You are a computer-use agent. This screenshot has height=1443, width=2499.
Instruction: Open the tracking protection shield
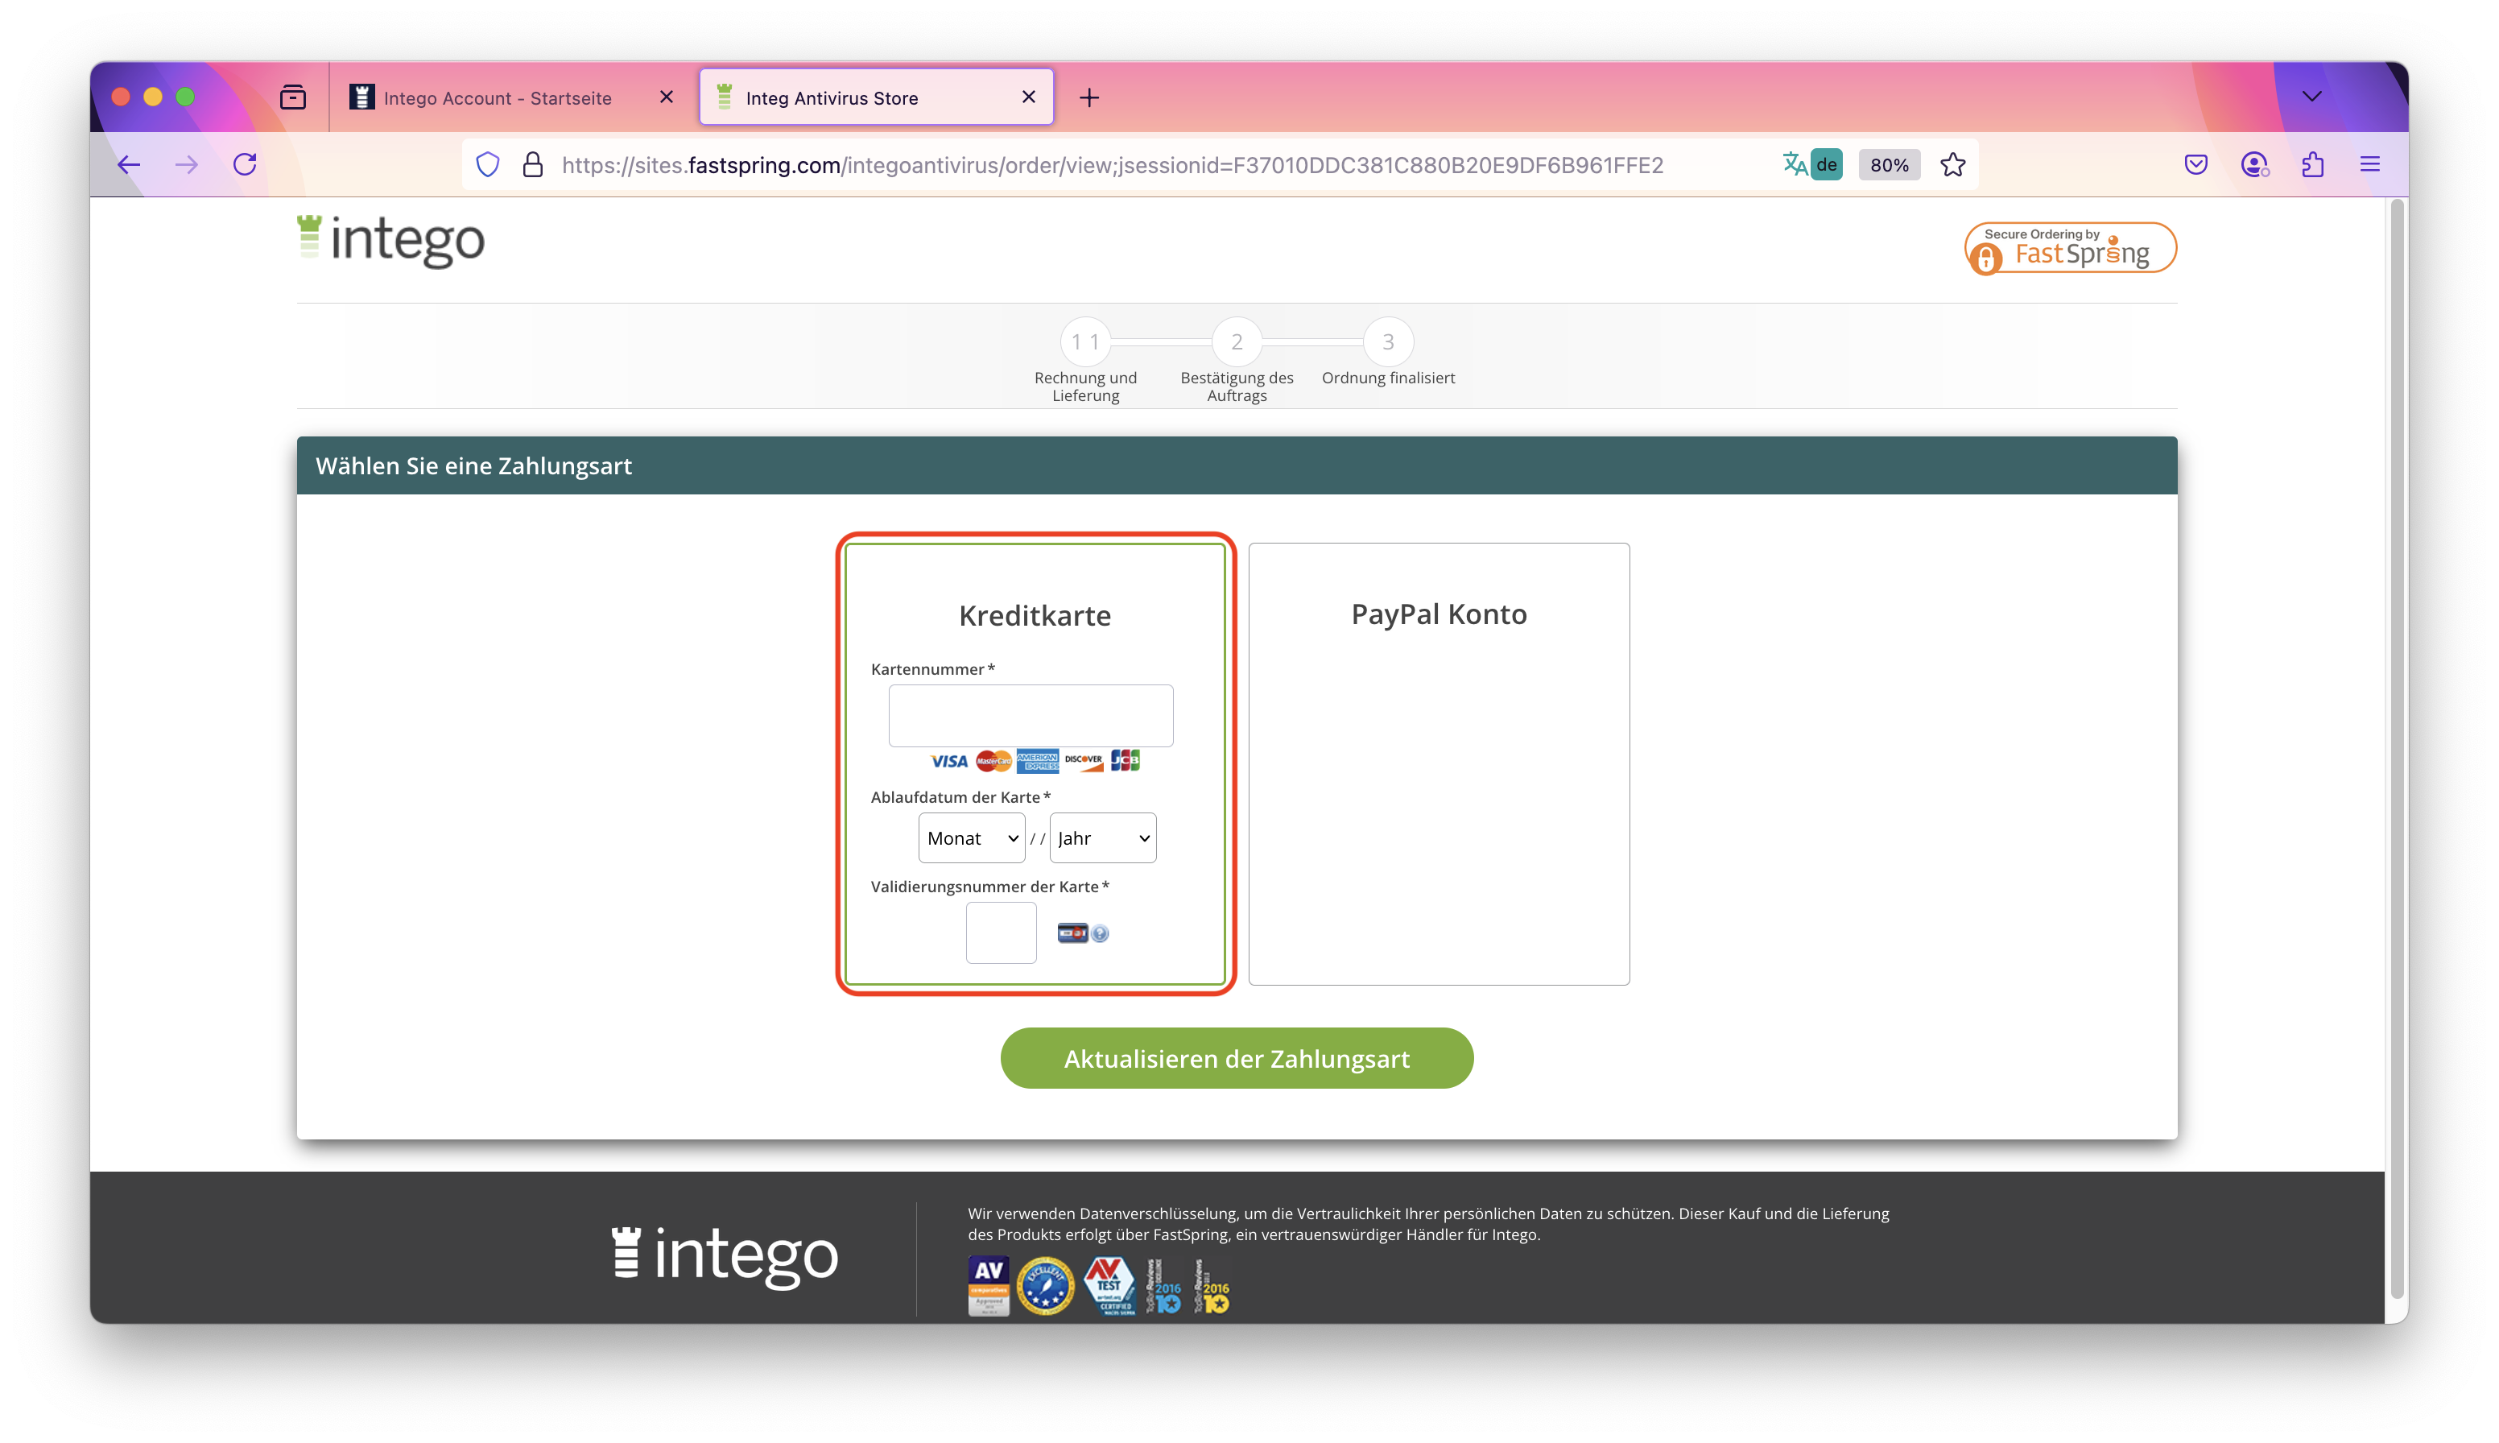coord(488,164)
